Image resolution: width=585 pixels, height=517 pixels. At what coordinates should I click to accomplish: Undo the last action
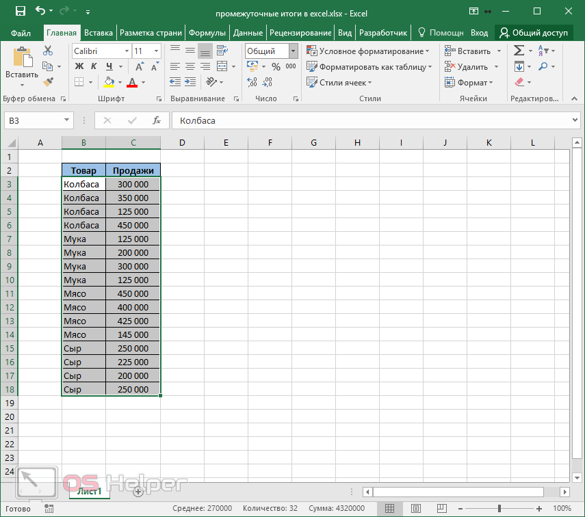pos(40,11)
